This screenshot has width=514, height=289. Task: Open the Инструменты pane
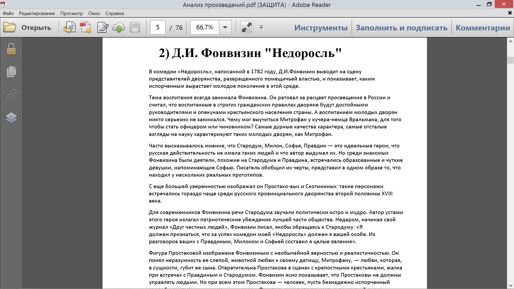tap(321, 28)
